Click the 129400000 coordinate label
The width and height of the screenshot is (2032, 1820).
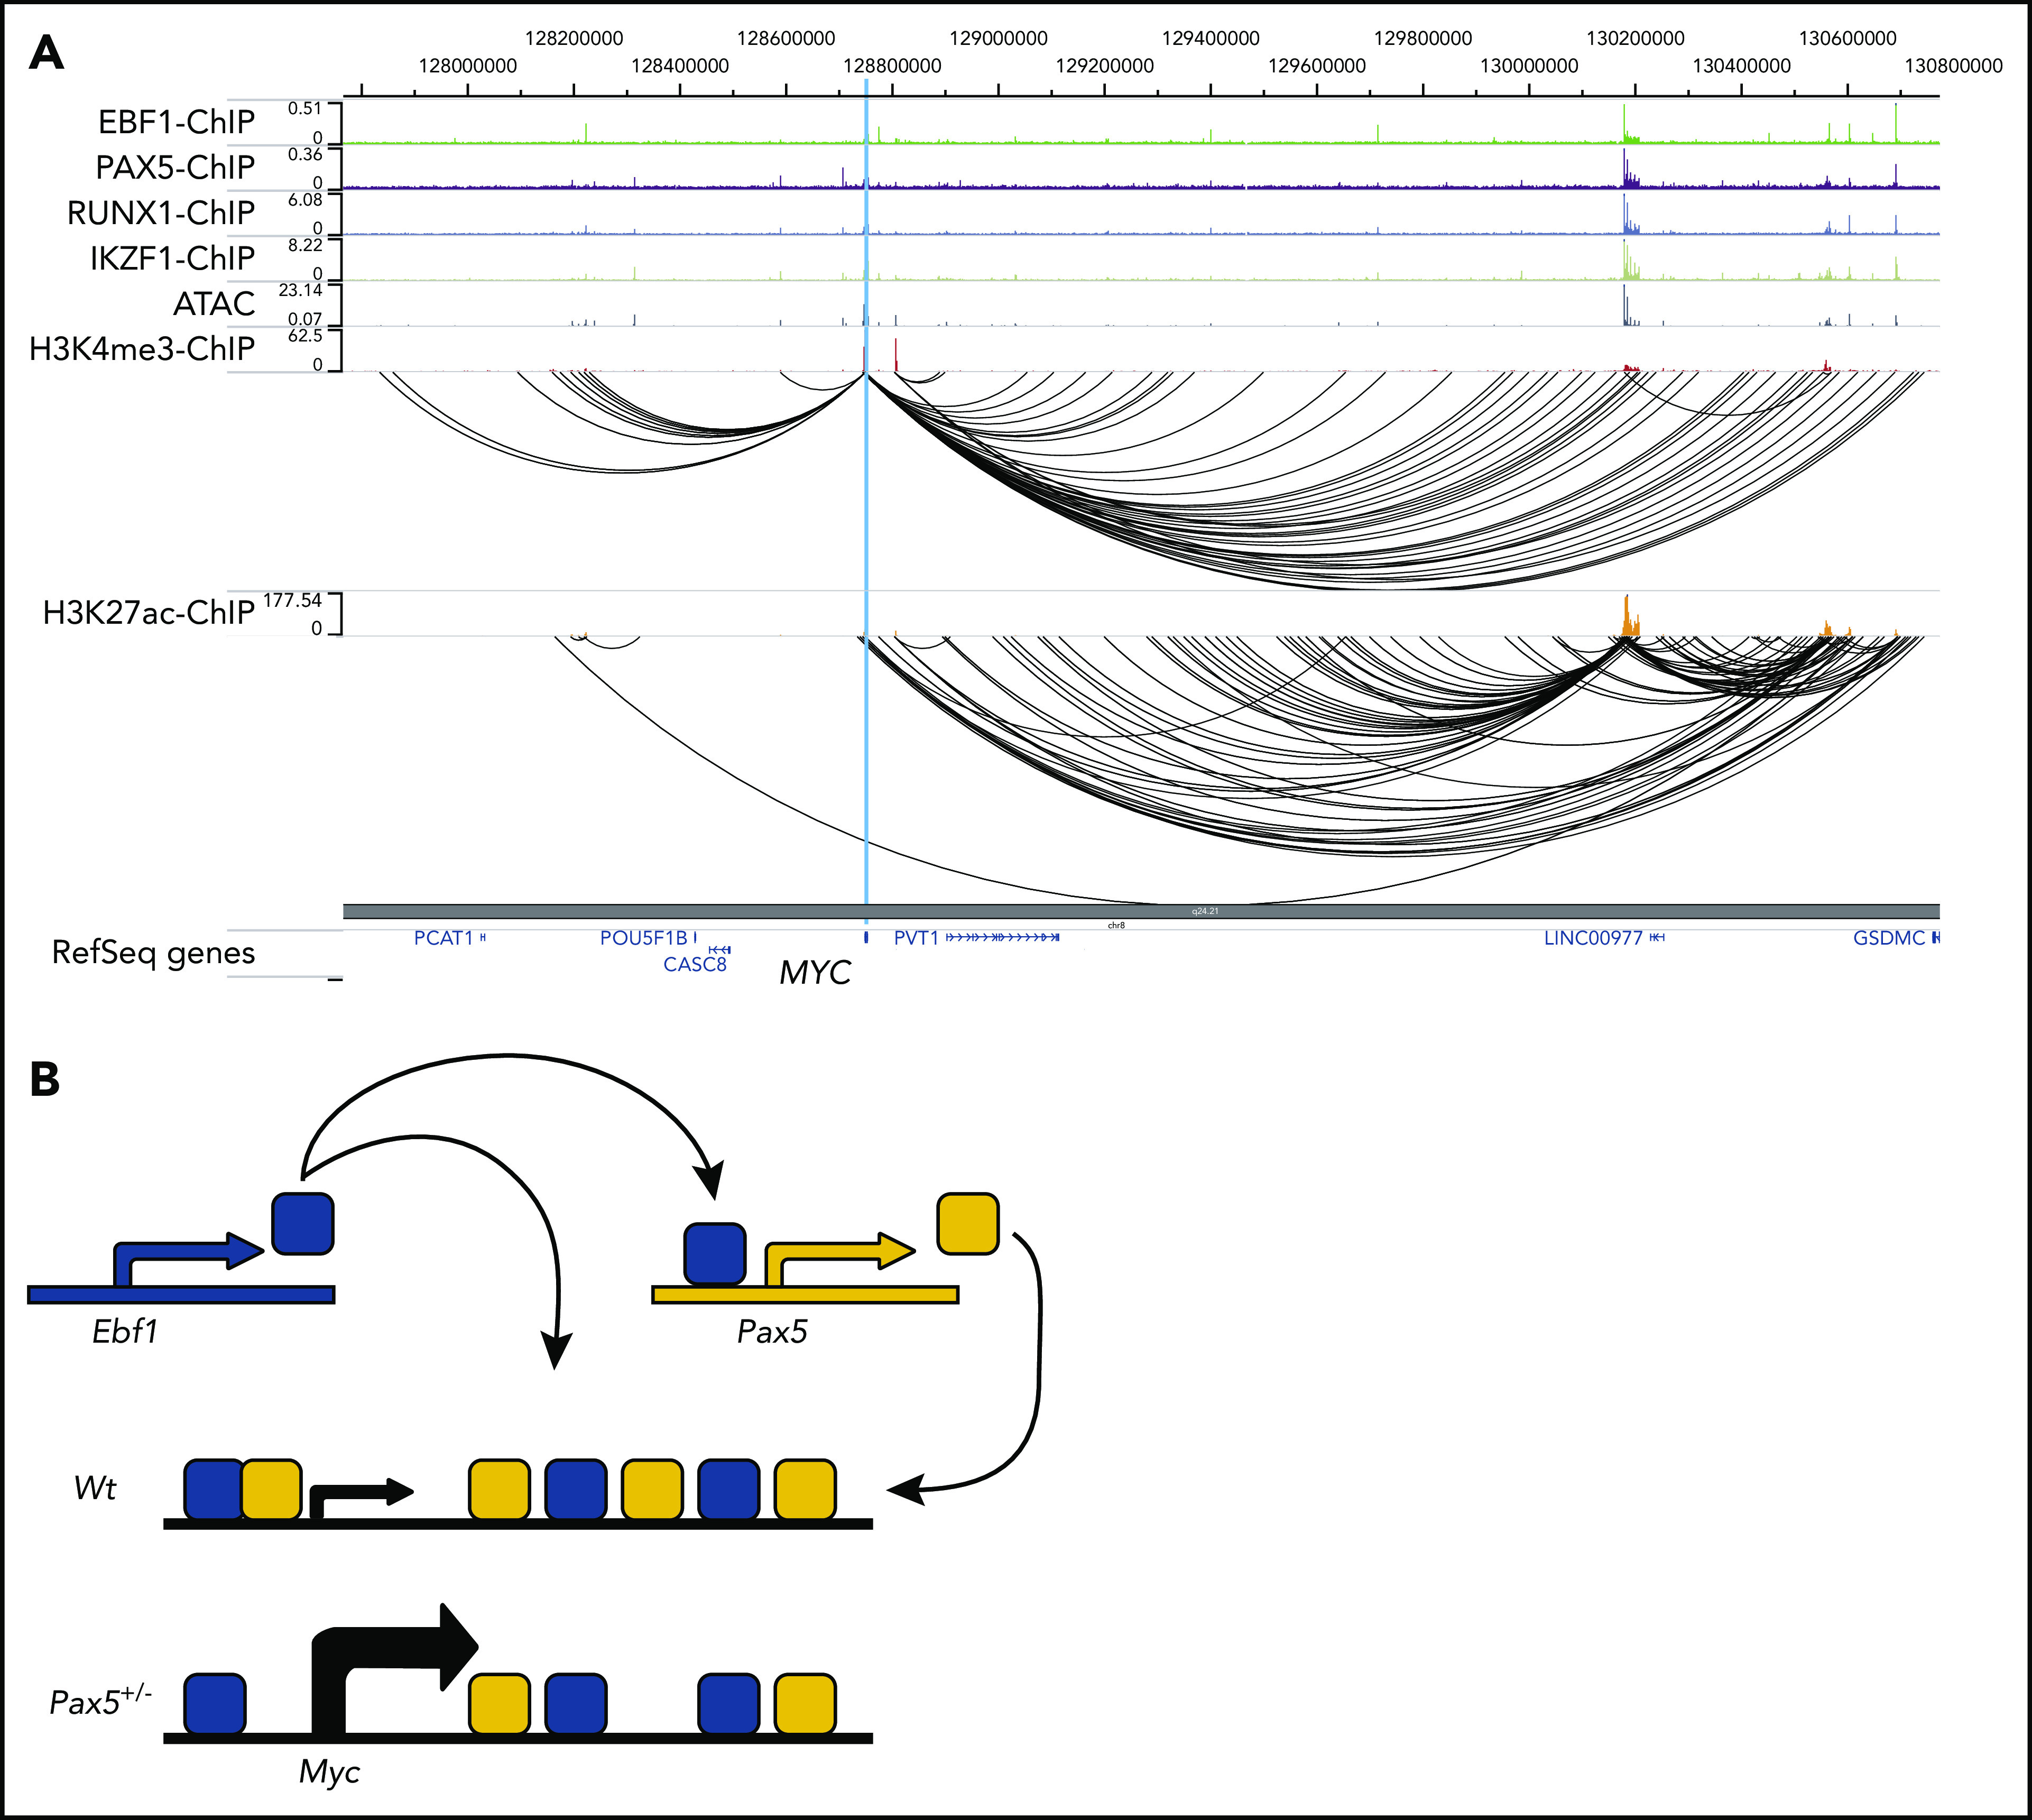coord(1210,39)
